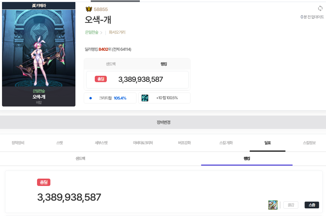Click large lower 3,389,938,587 damage value
Viewport: 326px width, 216px height.
pos(69,197)
